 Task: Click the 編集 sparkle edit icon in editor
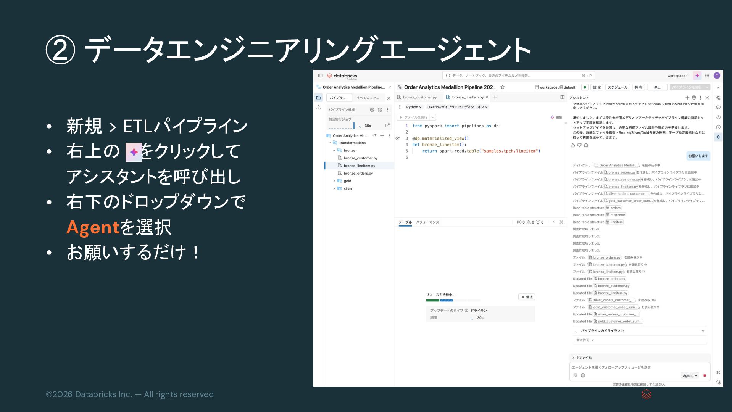pyautogui.click(x=556, y=117)
